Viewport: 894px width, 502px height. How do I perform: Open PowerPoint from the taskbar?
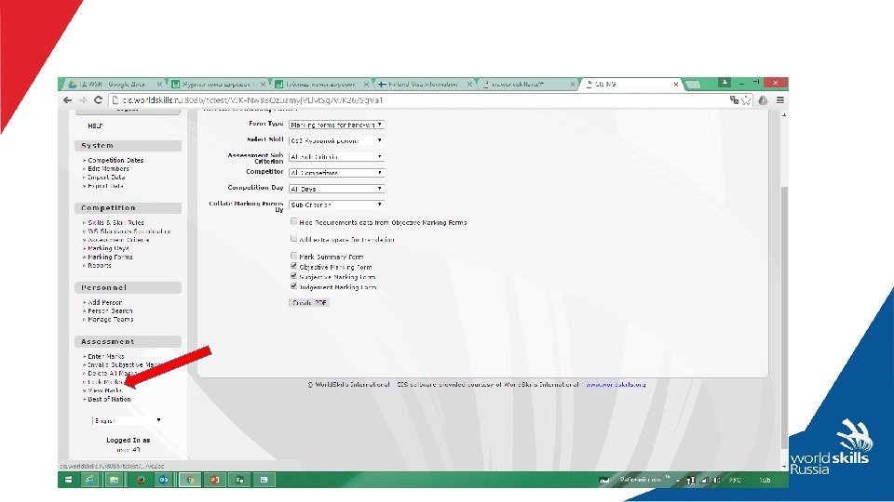(215, 480)
